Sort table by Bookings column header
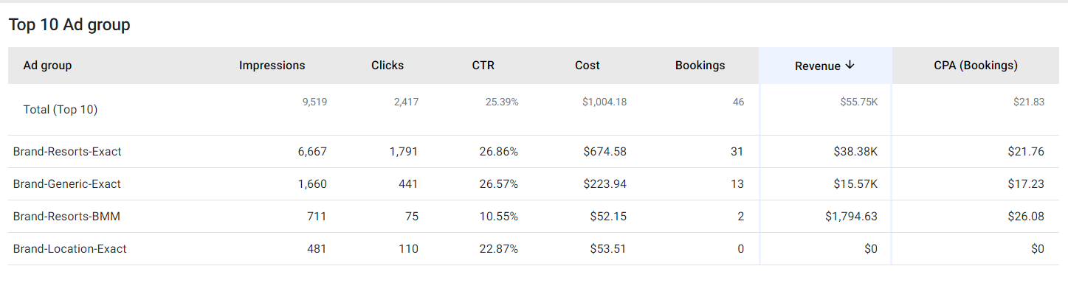The width and height of the screenshot is (1068, 294). [700, 66]
